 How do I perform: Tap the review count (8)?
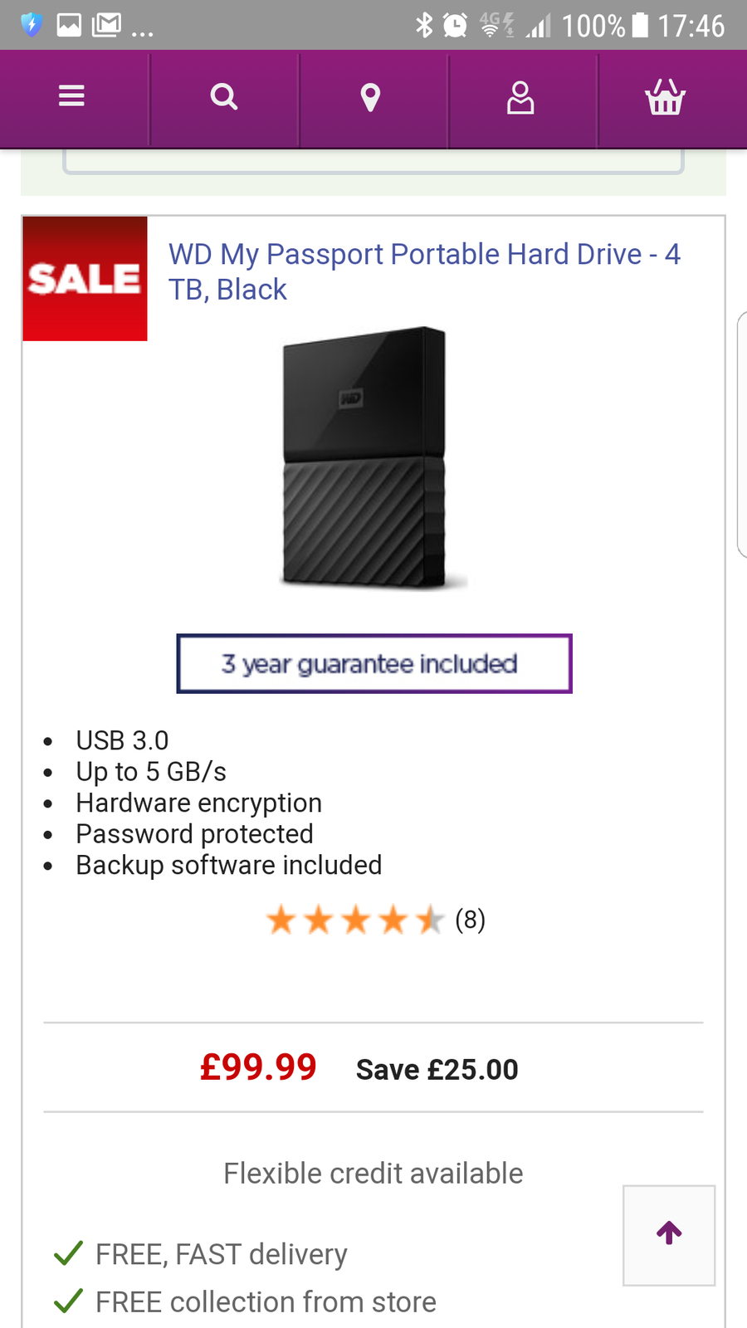click(470, 920)
